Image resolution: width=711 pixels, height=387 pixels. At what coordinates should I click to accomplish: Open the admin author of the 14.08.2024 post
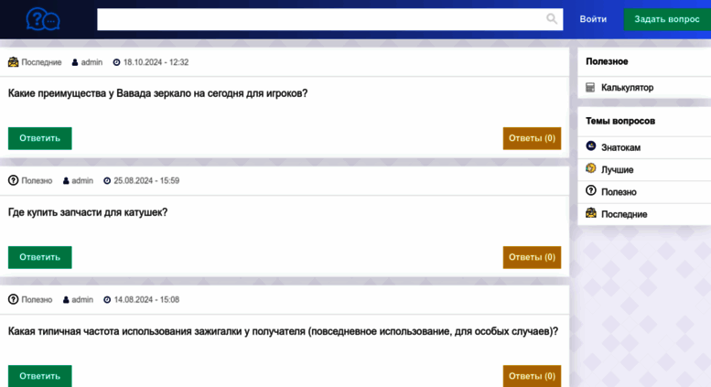pos(82,299)
